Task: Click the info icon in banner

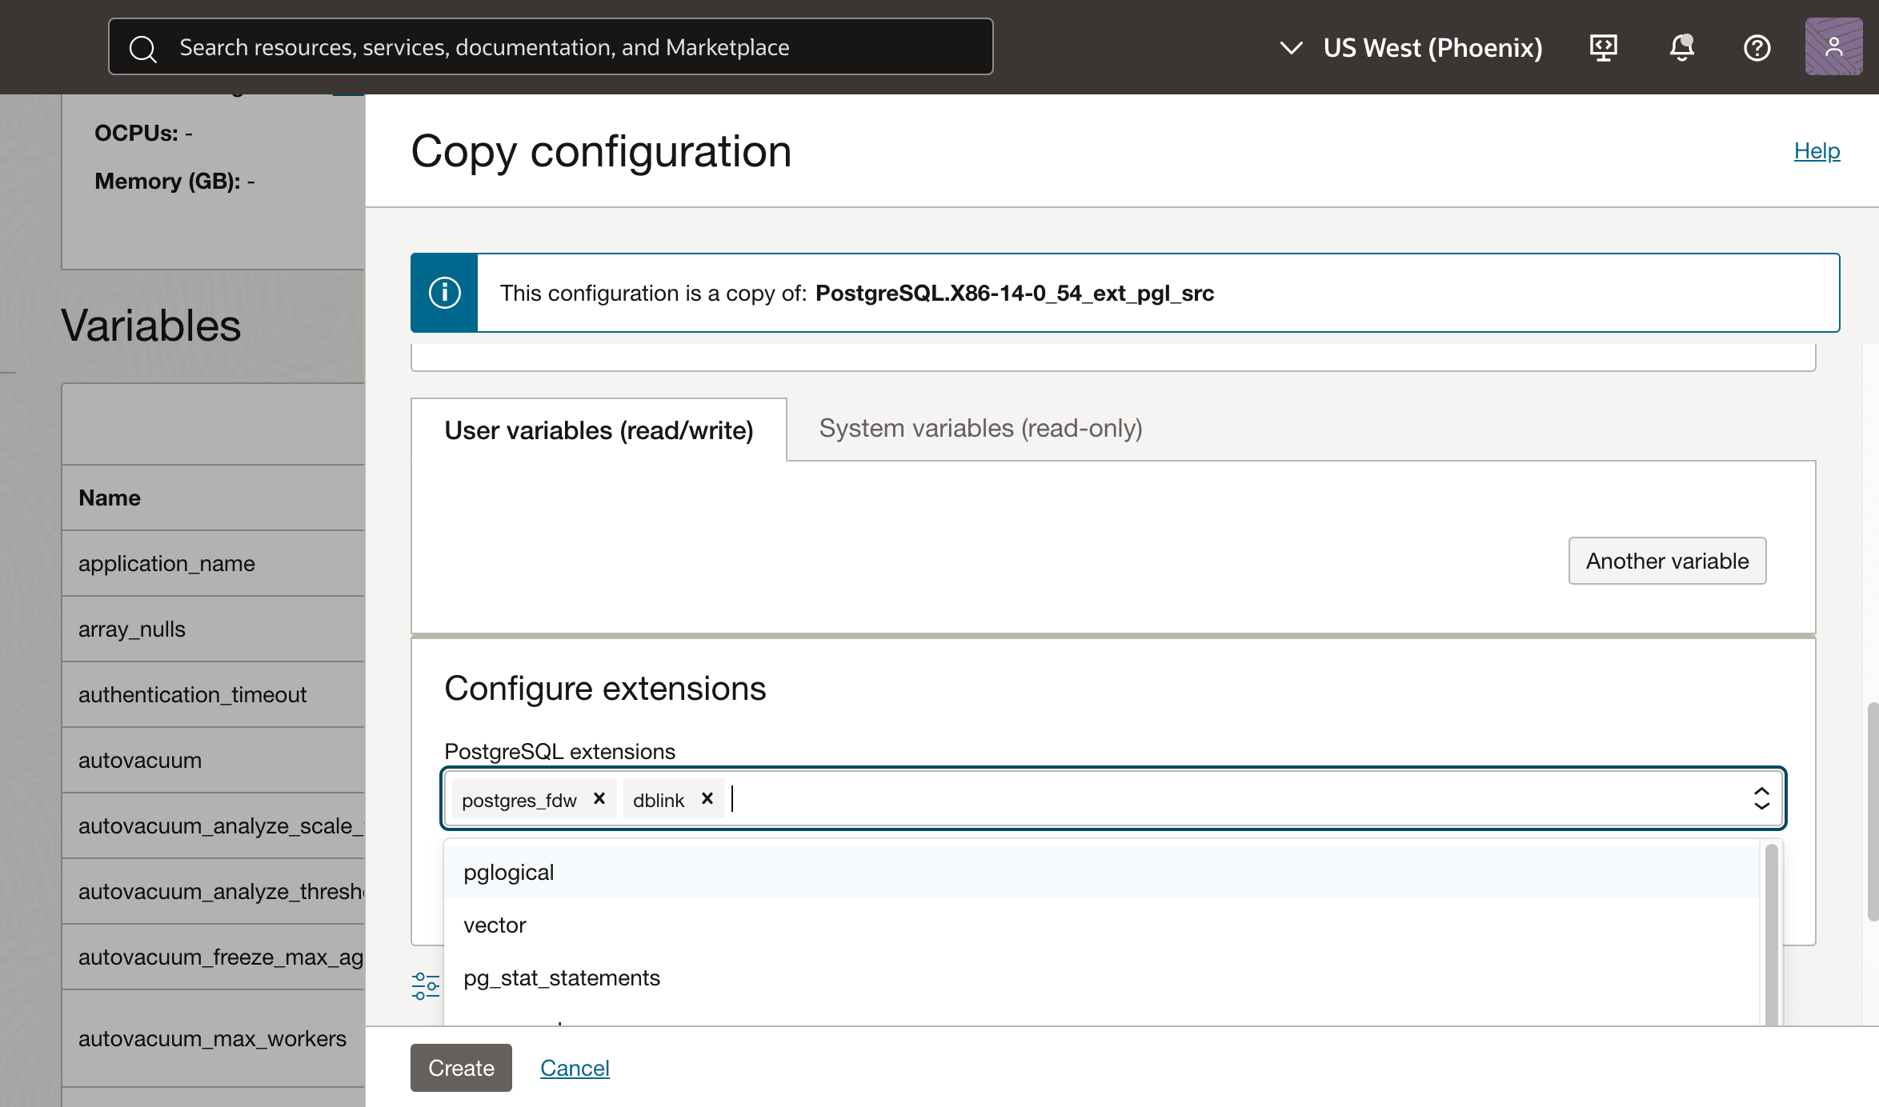Action: [x=444, y=293]
